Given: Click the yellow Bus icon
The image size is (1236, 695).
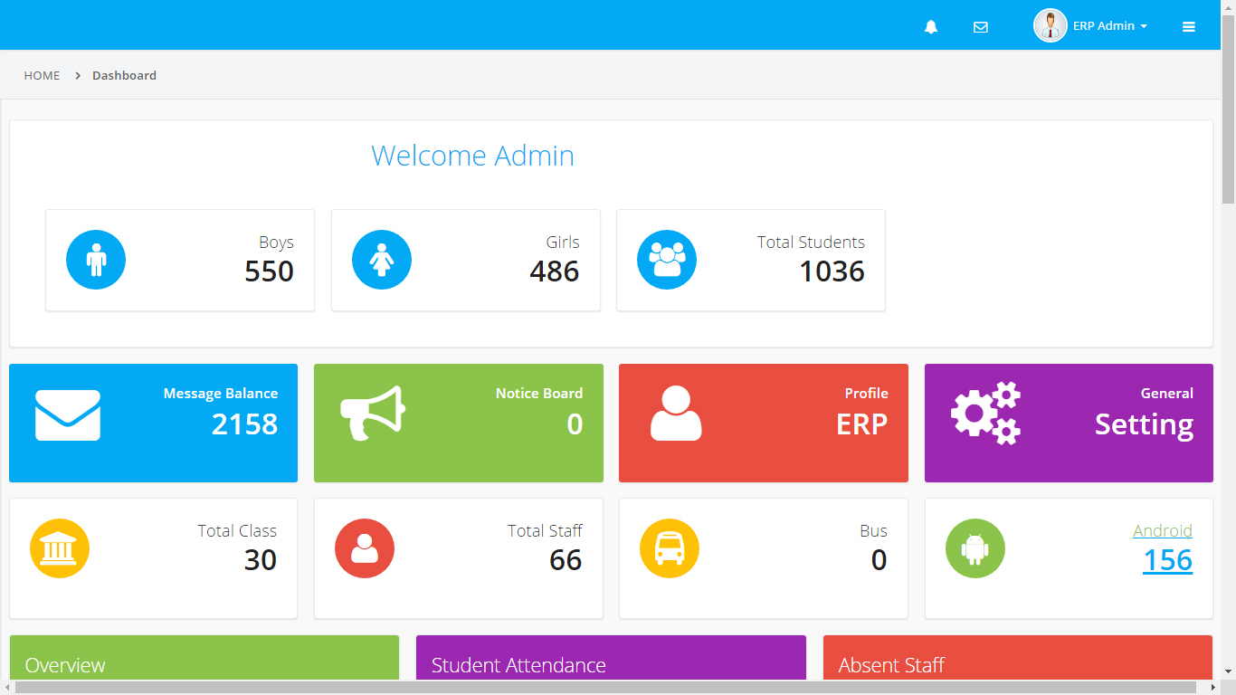Looking at the screenshot, I should 670,548.
